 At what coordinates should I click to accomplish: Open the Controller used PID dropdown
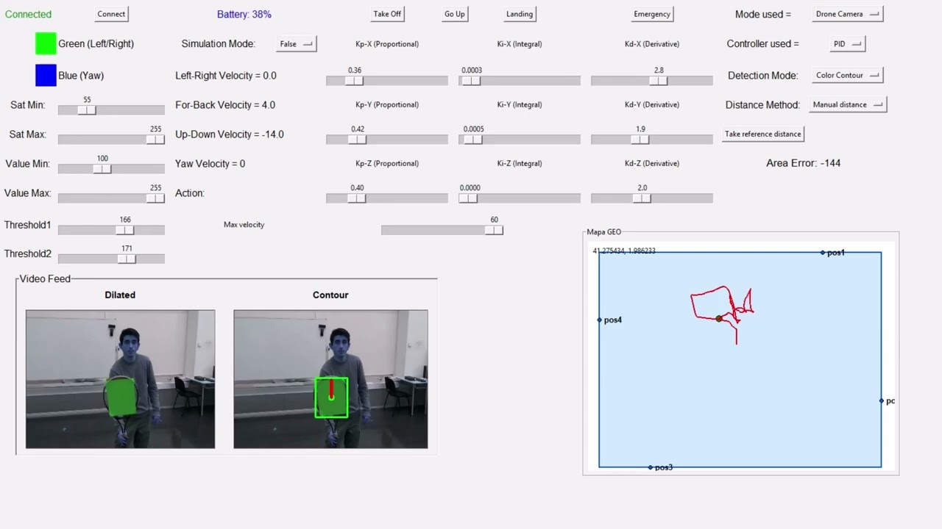(x=847, y=44)
